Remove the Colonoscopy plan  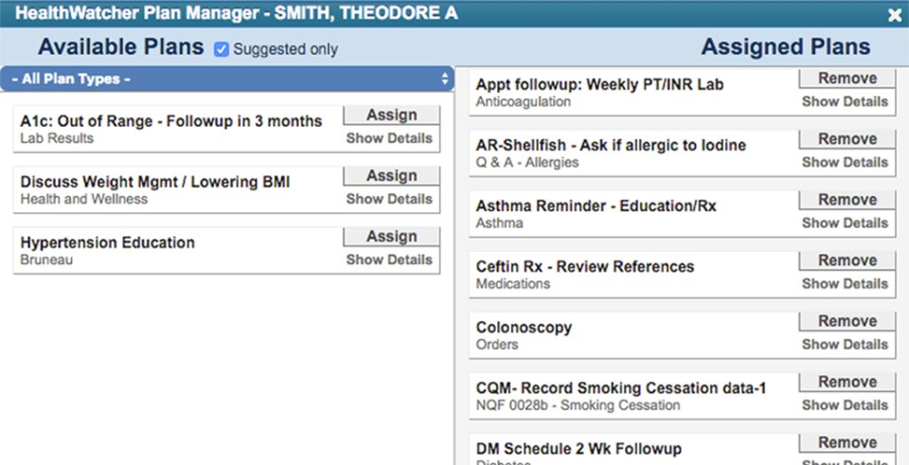847,321
